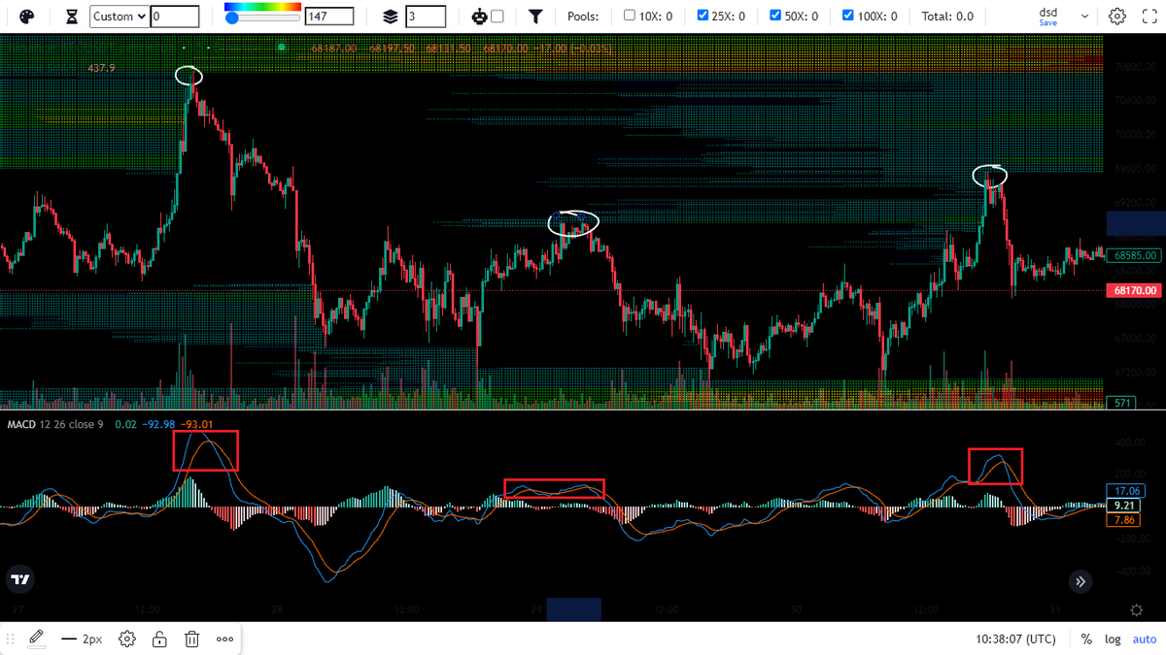Viewport: 1166px width, 655px height.
Task: Switch price scale to log
Action: 1112,639
